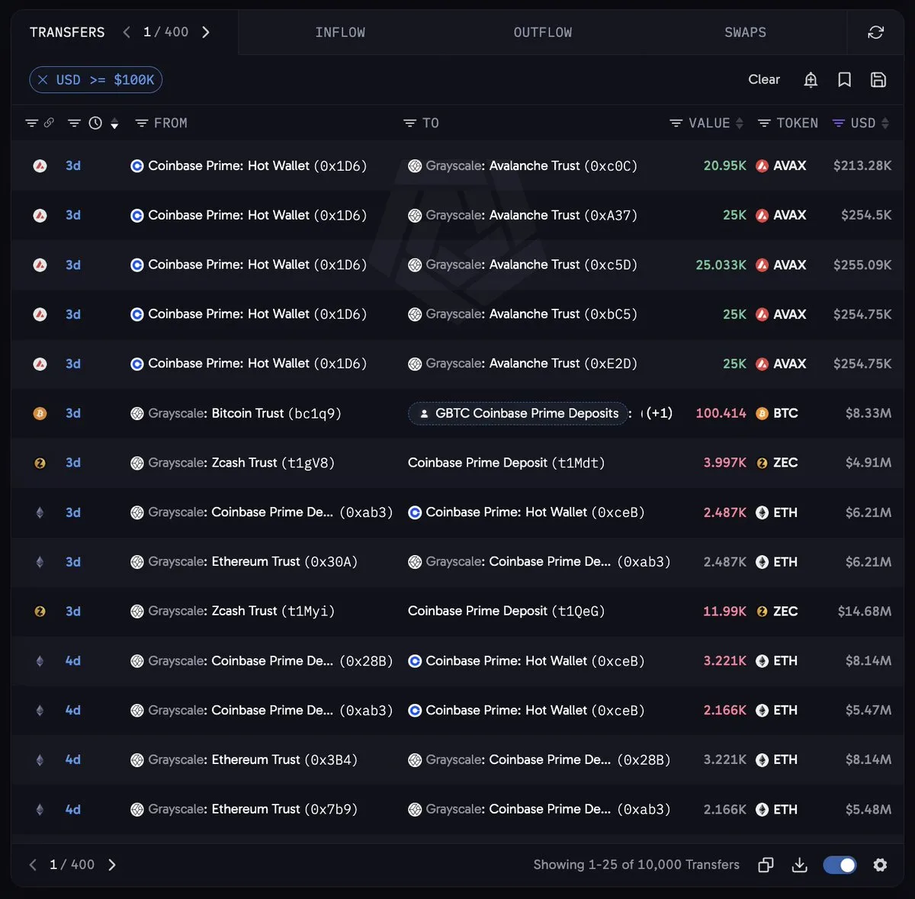Click the Ethereum chain icon on 0x30A row
The height and width of the screenshot is (899, 915).
(40, 562)
